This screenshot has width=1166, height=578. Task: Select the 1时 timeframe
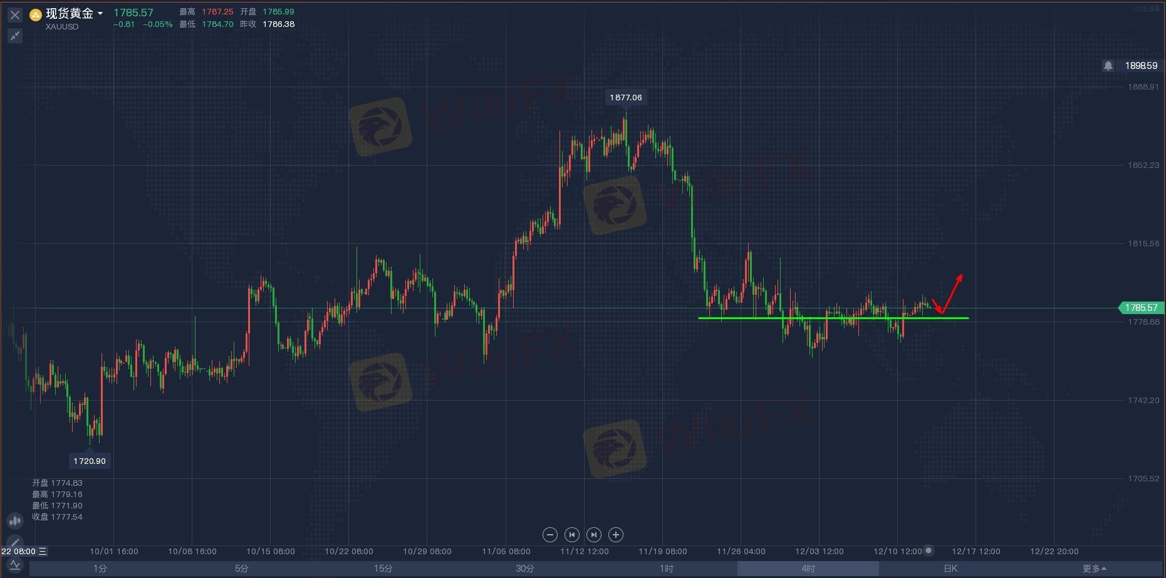point(667,569)
